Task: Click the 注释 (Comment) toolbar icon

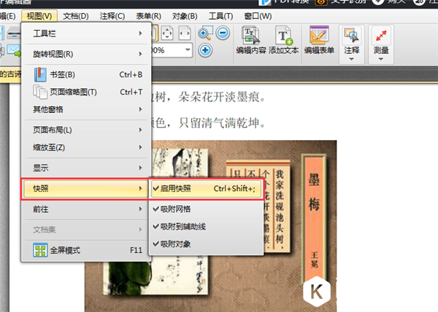Action: coord(353,40)
